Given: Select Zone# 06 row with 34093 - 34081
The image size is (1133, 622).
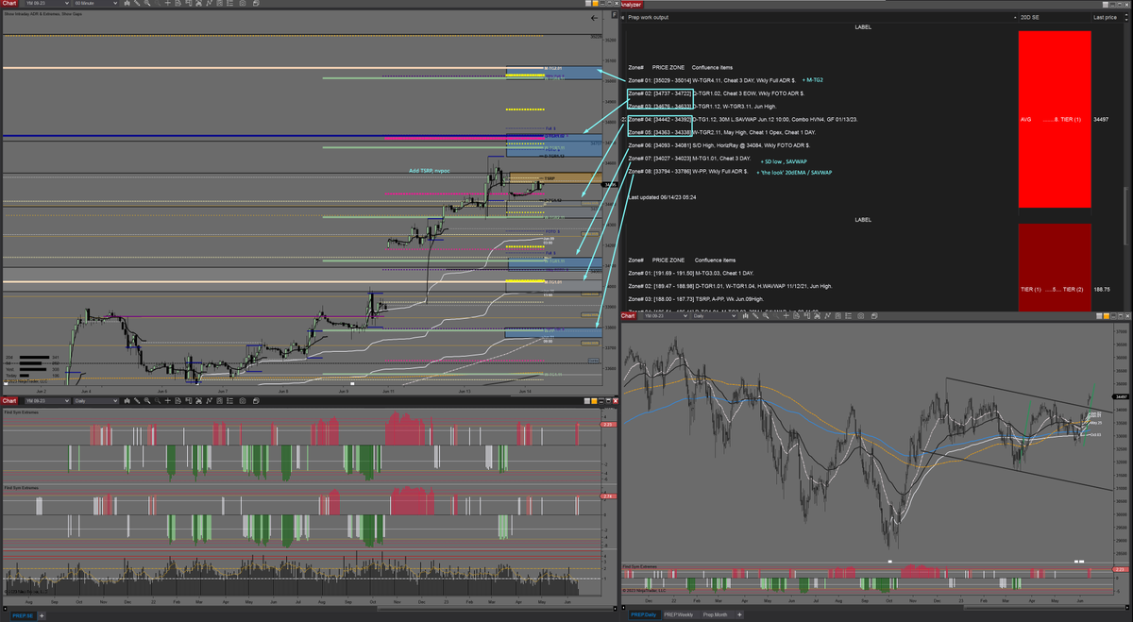Looking at the screenshot, I should tap(719, 145).
